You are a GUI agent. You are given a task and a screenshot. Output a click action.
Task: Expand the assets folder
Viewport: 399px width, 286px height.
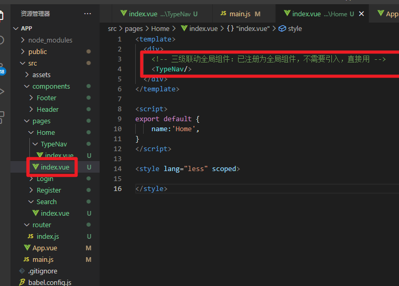coord(27,75)
